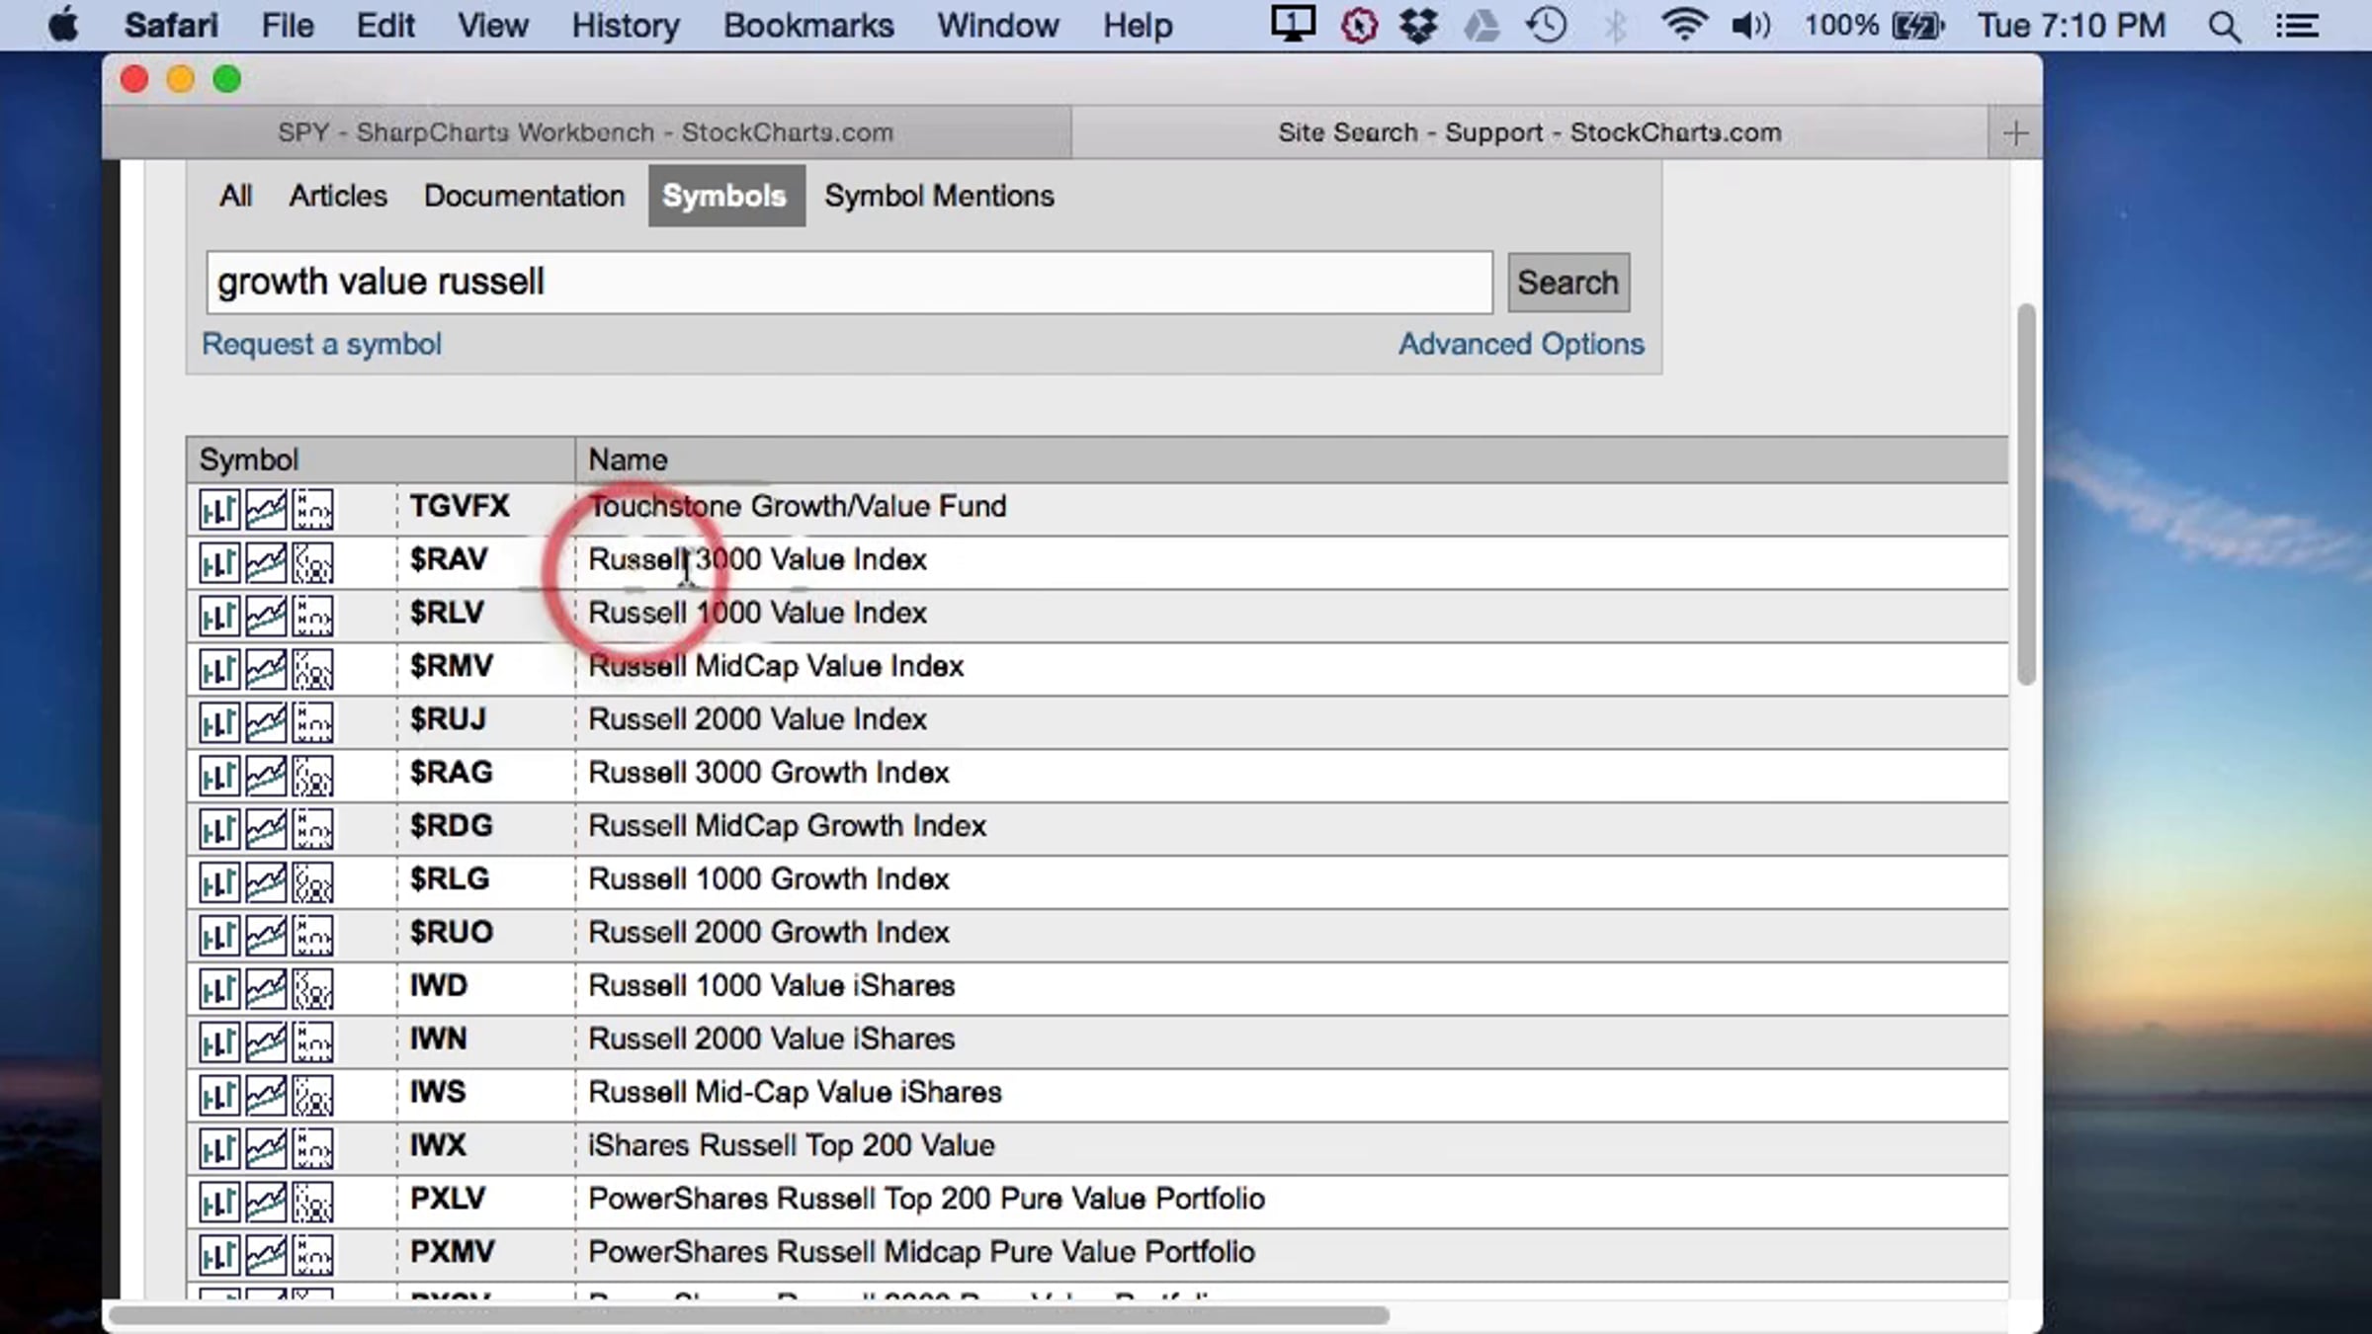Switch to SPY SharpCharts Workbench browser tab
This screenshot has height=1334, width=2372.
pyautogui.click(x=586, y=132)
